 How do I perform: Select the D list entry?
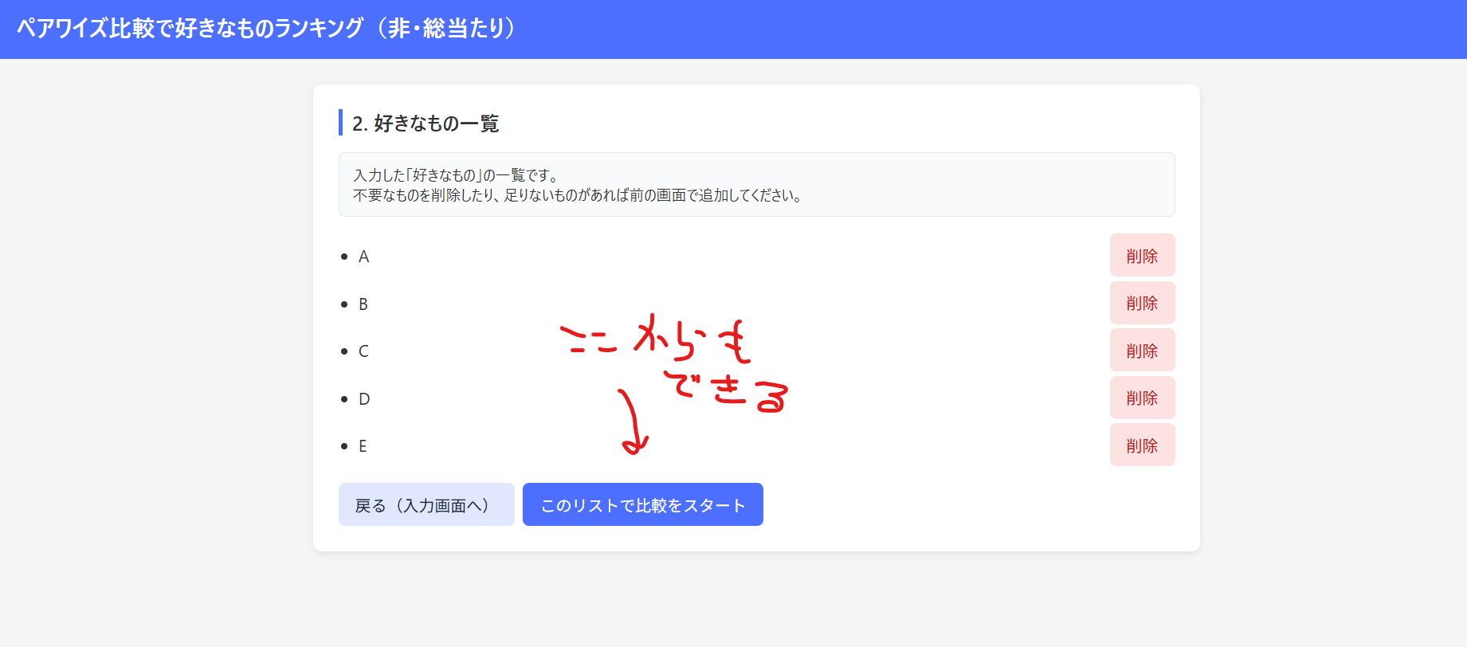364,399
